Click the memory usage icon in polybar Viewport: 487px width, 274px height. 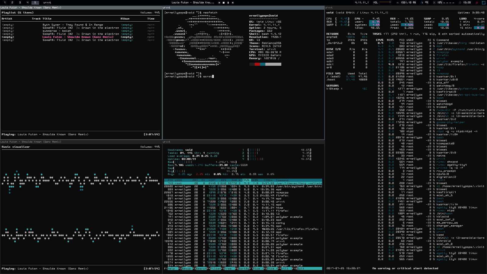pos(398,2)
